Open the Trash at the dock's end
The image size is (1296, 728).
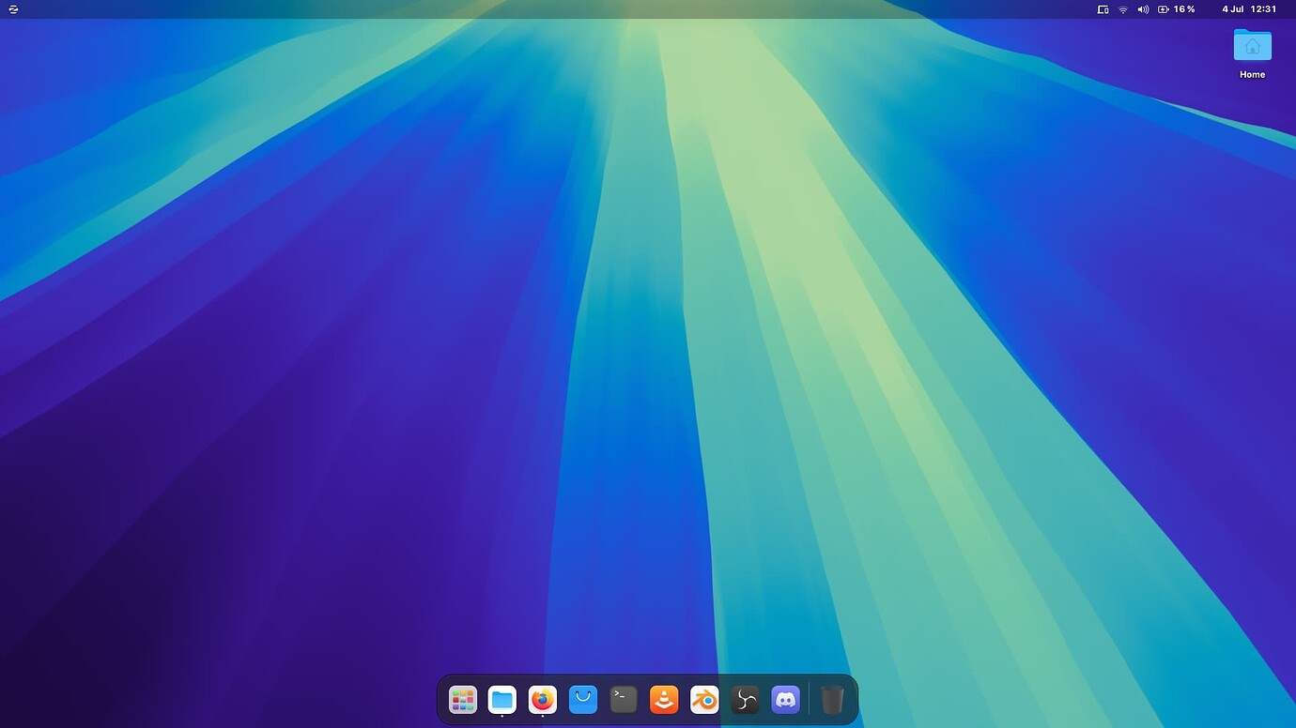[832, 699]
